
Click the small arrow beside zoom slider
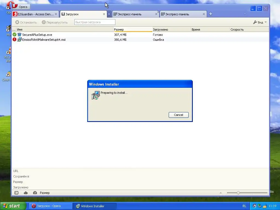(x=221, y=193)
